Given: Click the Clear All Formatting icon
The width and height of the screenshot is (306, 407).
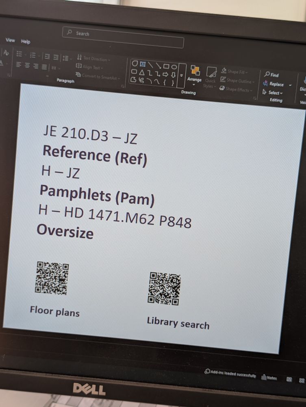Looking at the screenshot, I should click(x=6, y=53).
